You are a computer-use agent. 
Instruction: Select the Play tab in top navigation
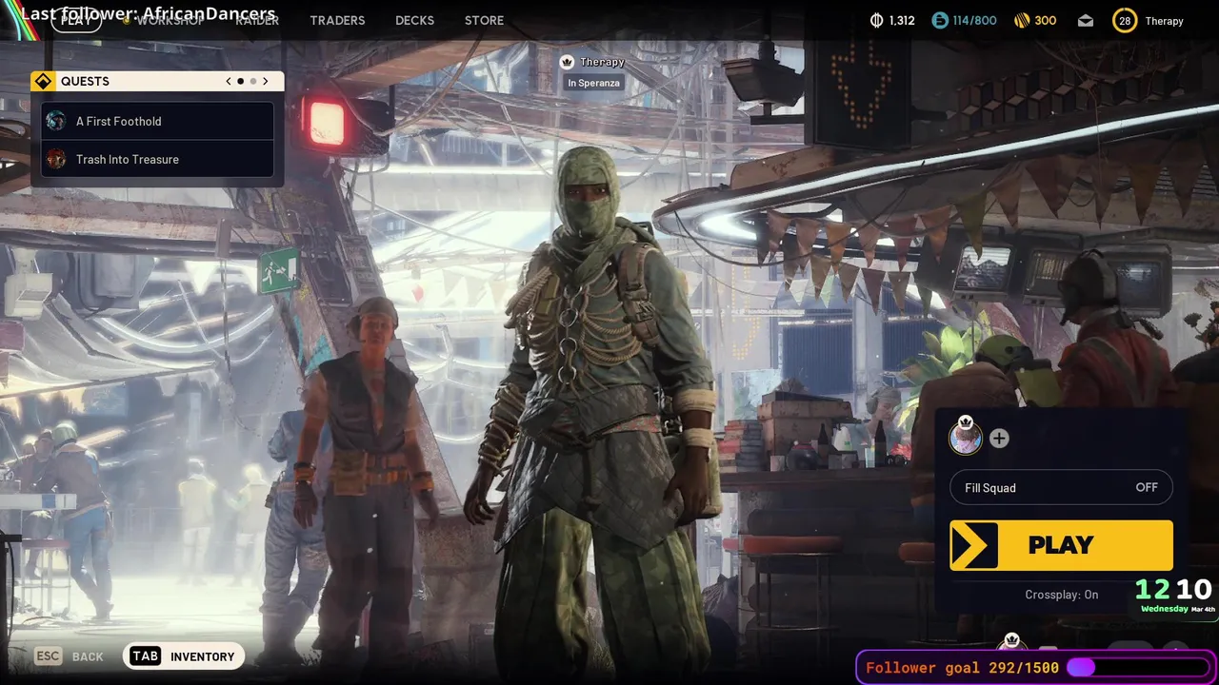pyautogui.click(x=76, y=20)
